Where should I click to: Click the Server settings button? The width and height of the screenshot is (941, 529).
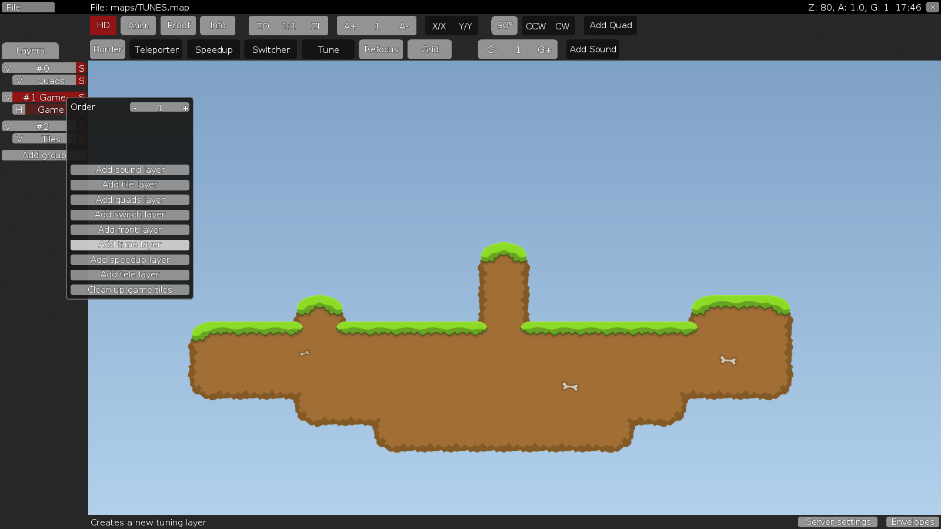click(x=837, y=522)
